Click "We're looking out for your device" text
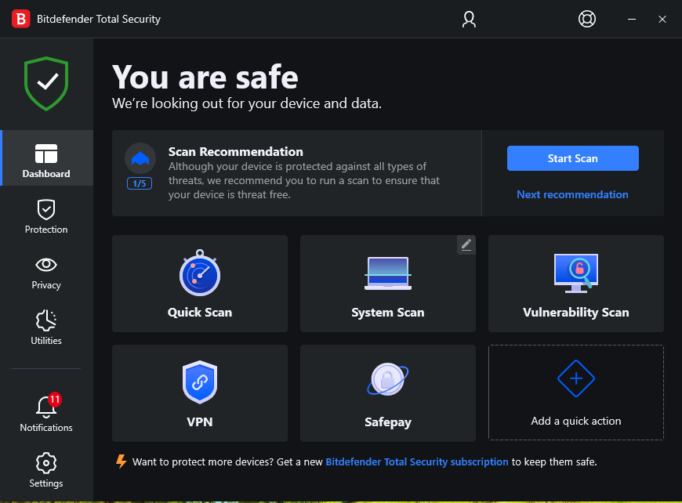This screenshot has width=682, height=503. [x=247, y=103]
